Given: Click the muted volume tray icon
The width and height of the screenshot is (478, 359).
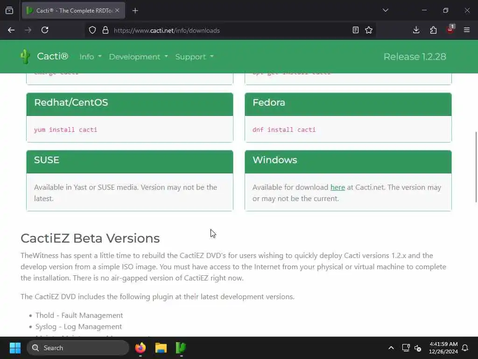Looking at the screenshot, I should [418, 348].
